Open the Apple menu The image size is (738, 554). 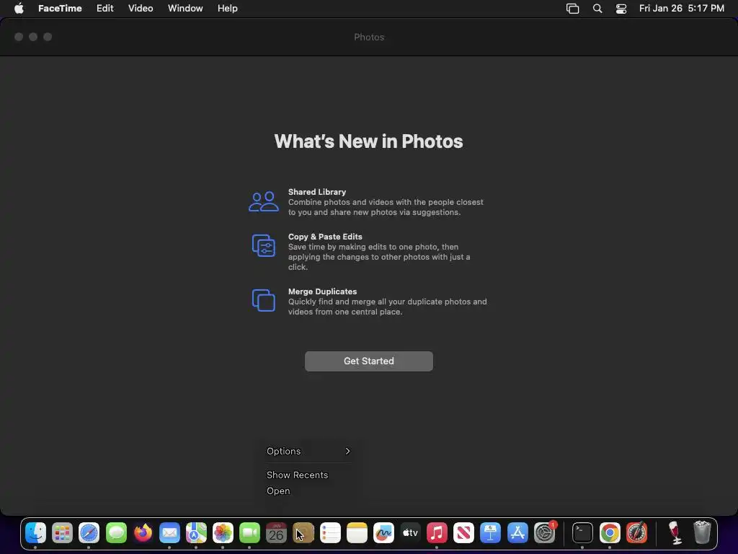pyautogui.click(x=19, y=9)
